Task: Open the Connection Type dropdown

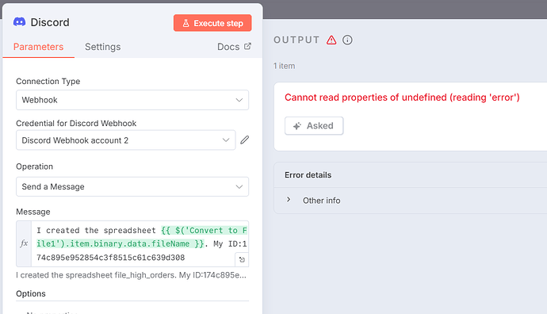Action: pos(132,100)
